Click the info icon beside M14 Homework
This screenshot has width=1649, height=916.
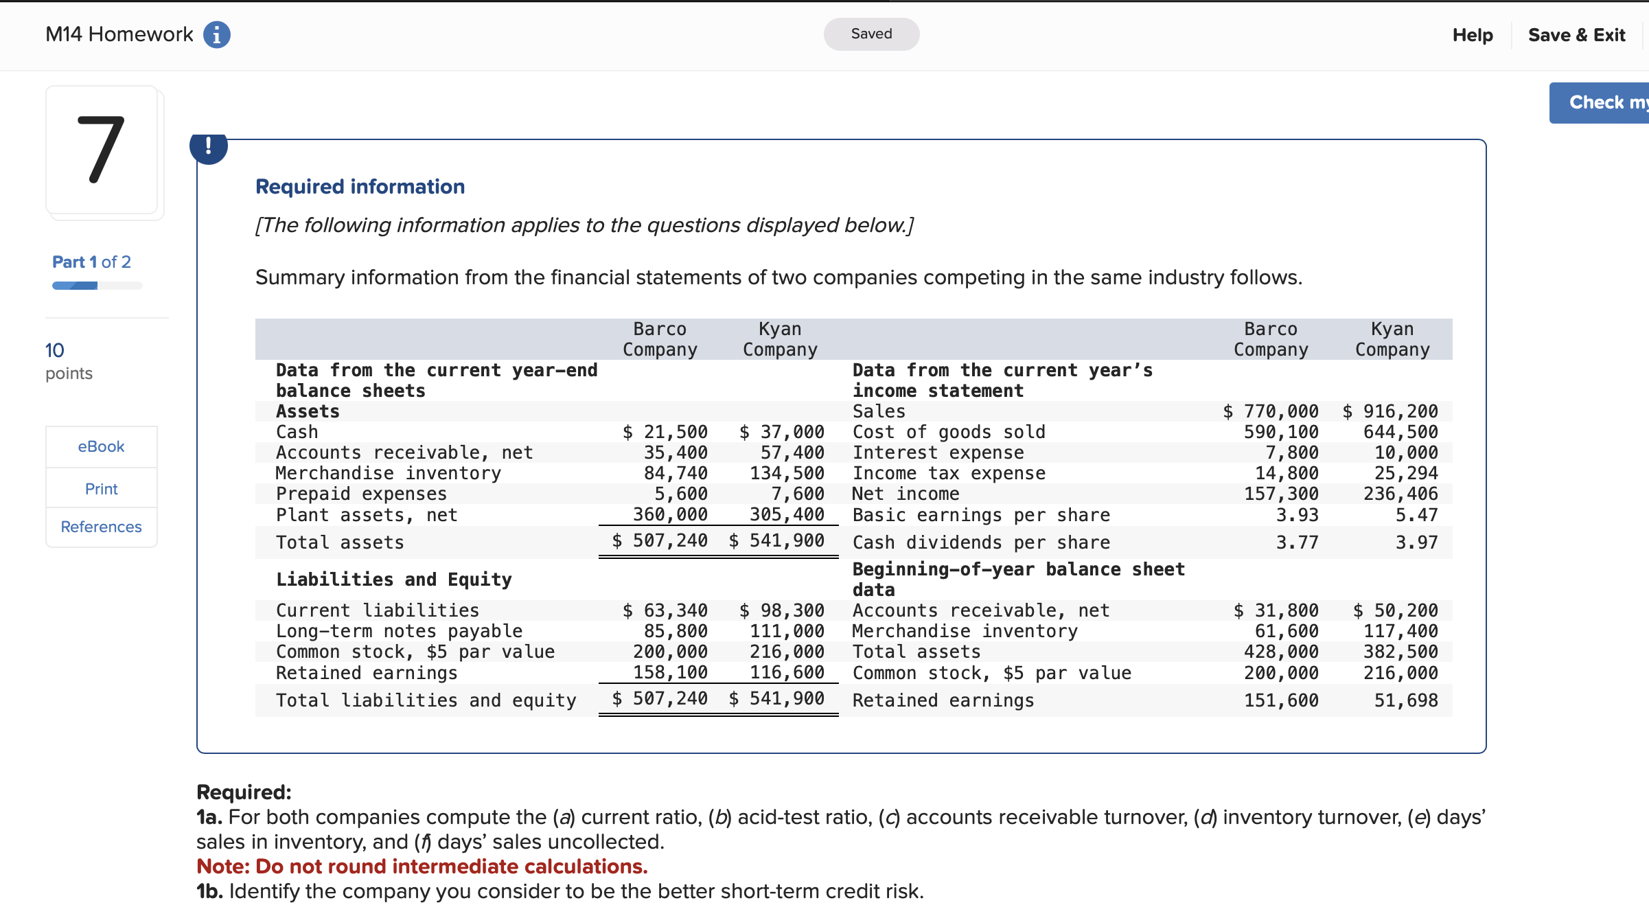[217, 34]
